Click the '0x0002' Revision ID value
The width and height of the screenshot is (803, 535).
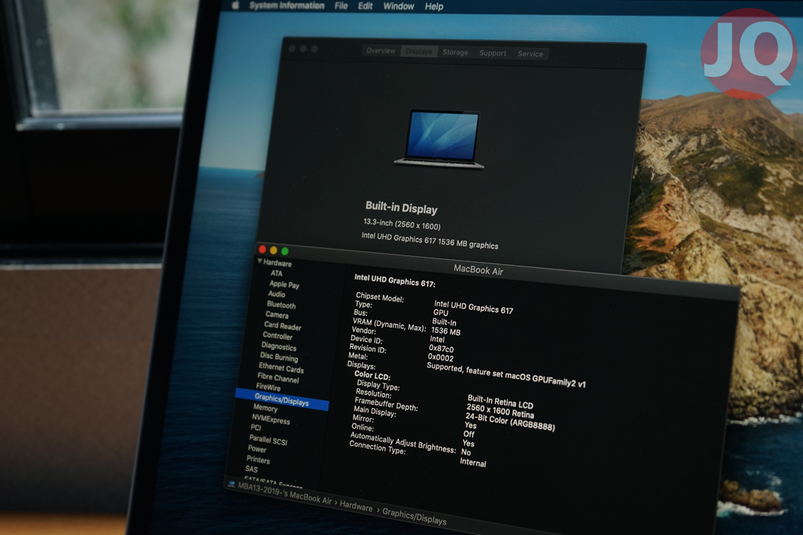(441, 357)
